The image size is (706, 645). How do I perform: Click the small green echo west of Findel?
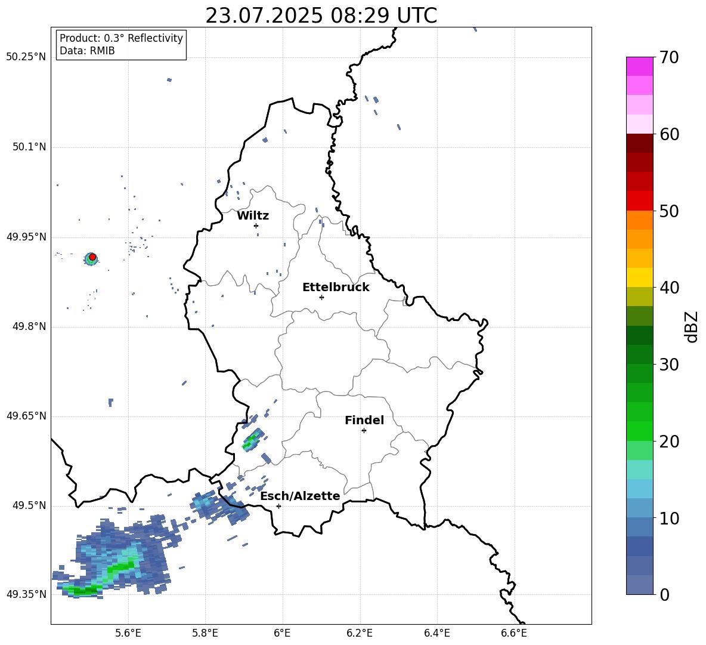point(253,440)
